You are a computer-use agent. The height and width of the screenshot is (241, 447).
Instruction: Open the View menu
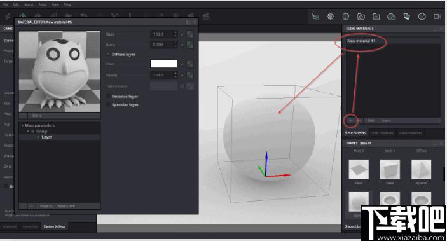pyautogui.click(x=55, y=4)
